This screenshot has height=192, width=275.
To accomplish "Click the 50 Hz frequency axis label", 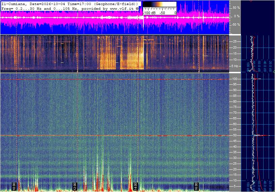I will pos(235,135).
